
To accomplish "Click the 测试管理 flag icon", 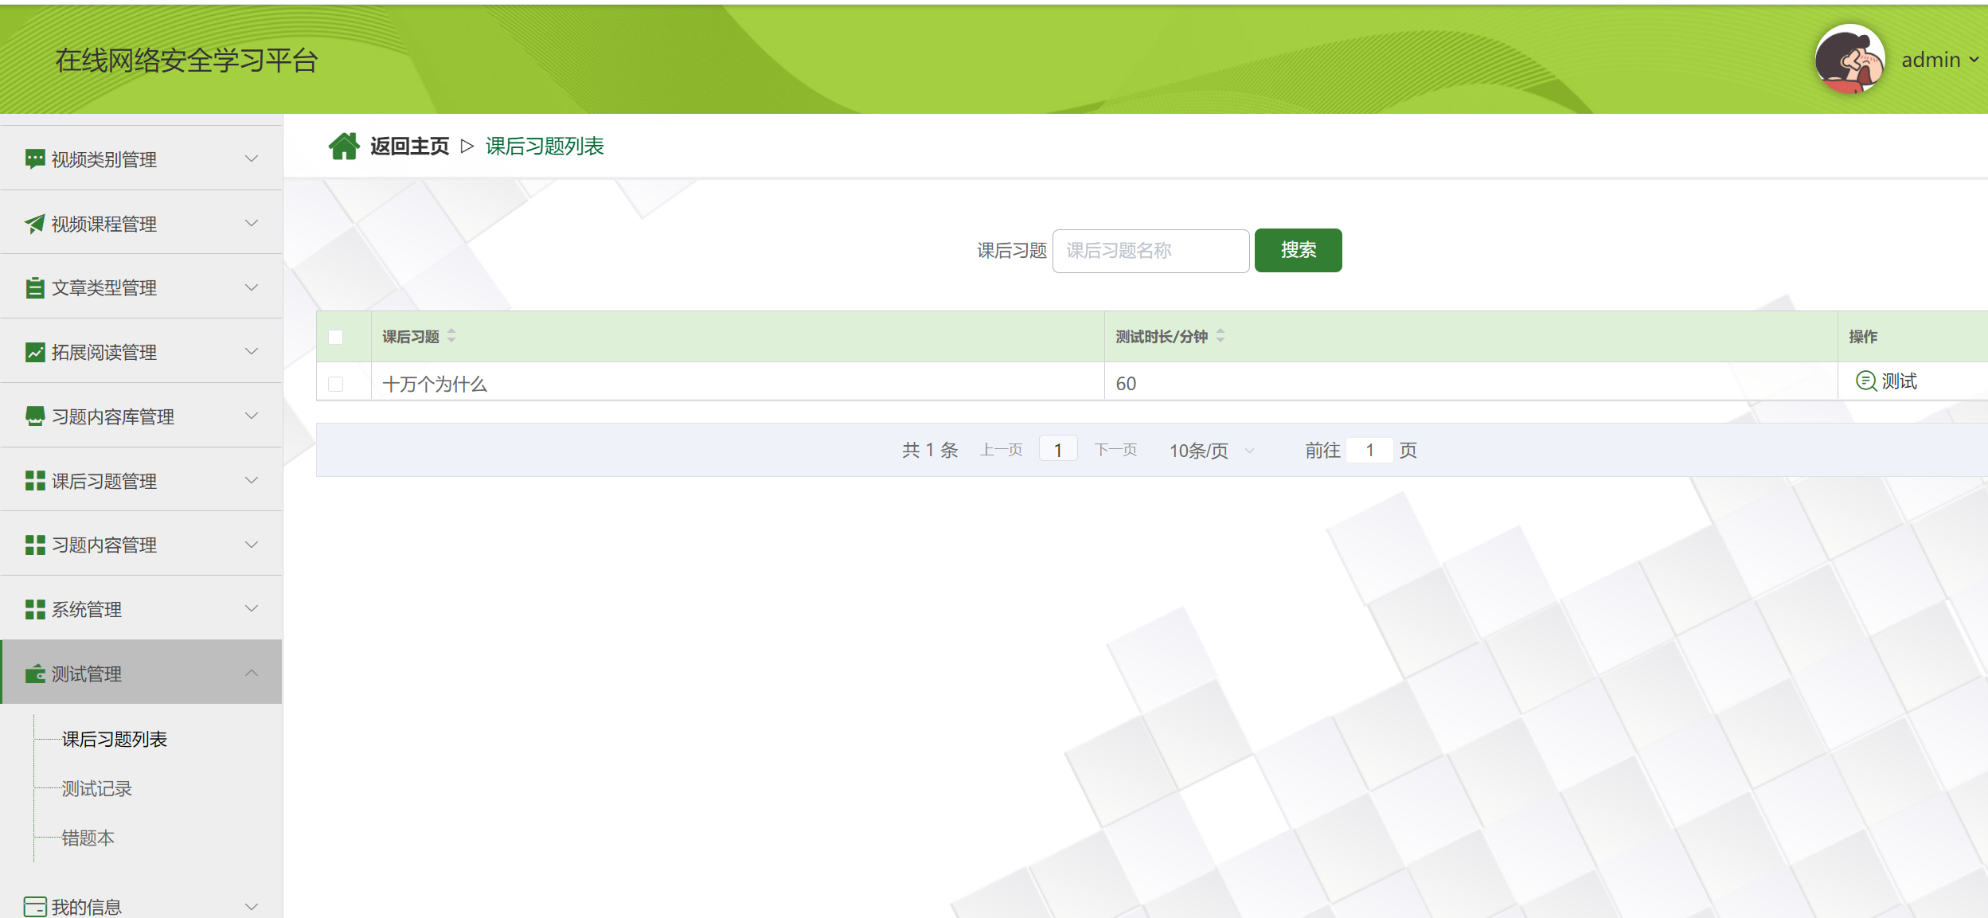I will (33, 674).
